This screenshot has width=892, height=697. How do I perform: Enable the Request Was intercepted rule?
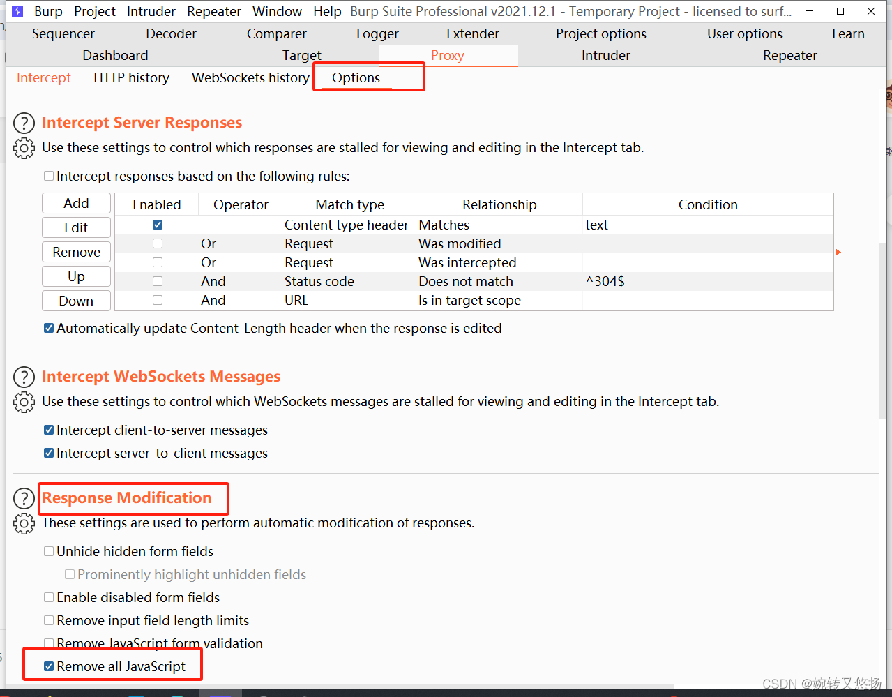tap(158, 262)
